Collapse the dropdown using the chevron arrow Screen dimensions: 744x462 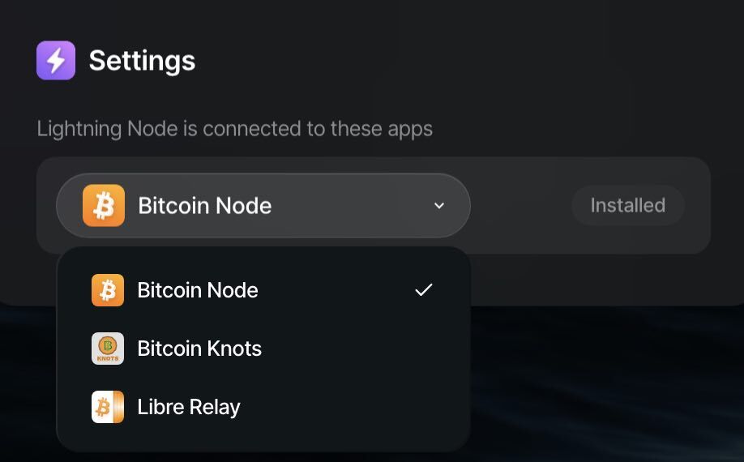(x=439, y=205)
